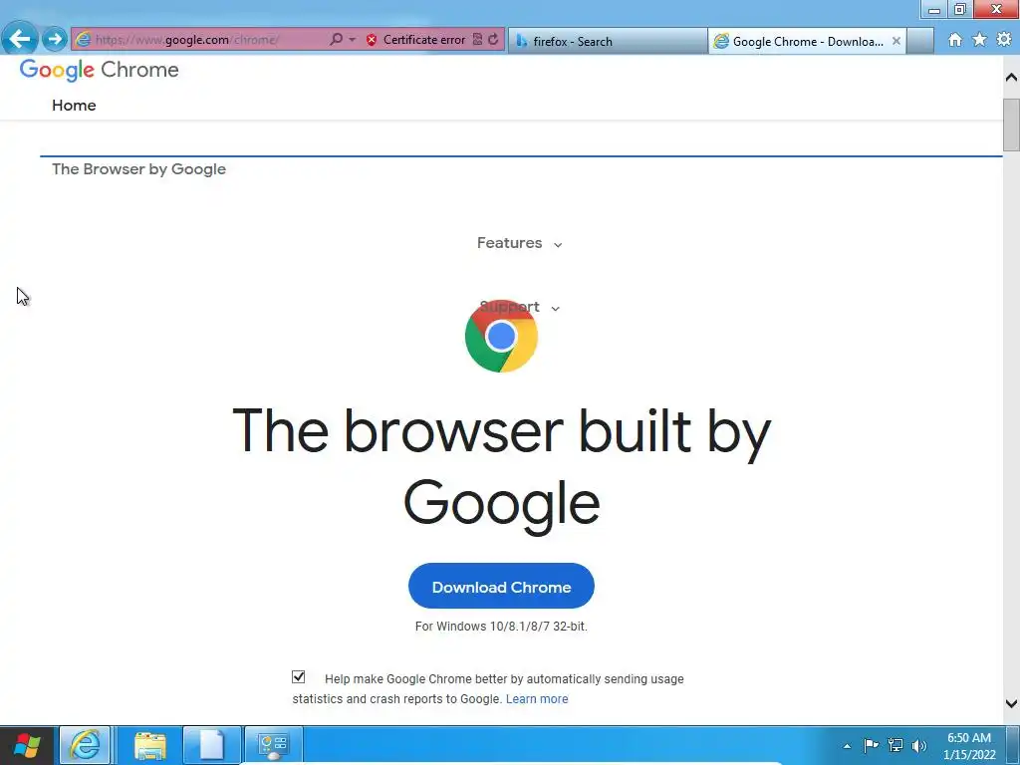
Task: Click the IE page icon in address bar
Action: coord(84,40)
